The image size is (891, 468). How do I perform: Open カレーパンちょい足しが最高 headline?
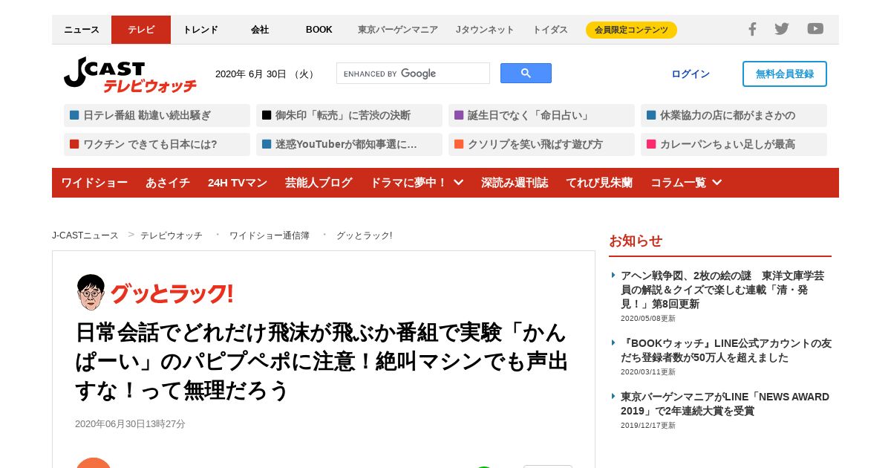pyautogui.click(x=734, y=144)
